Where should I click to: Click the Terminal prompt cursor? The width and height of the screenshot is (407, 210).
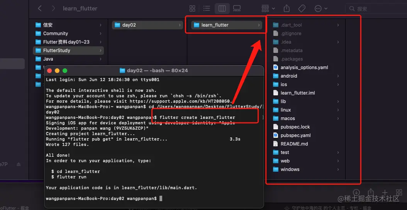click(161, 198)
